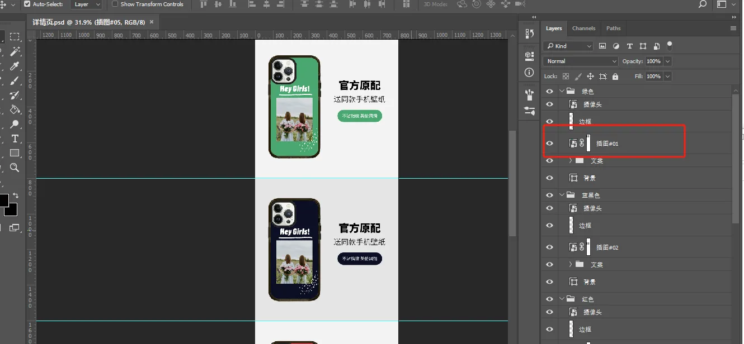Close the 详情页.psd document tab

point(151,22)
